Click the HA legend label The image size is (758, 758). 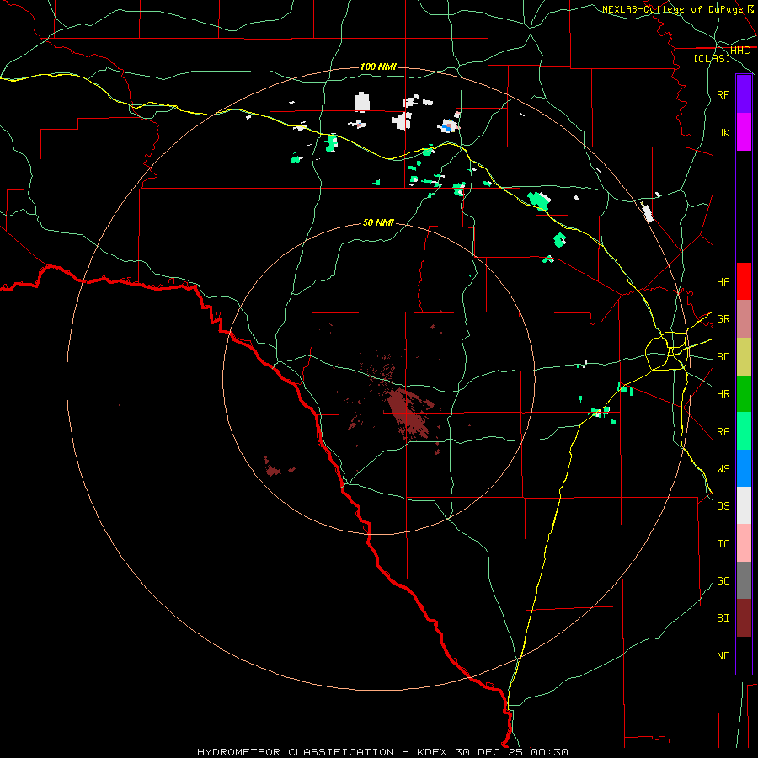(723, 282)
